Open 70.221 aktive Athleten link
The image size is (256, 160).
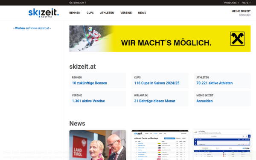tap(214, 83)
